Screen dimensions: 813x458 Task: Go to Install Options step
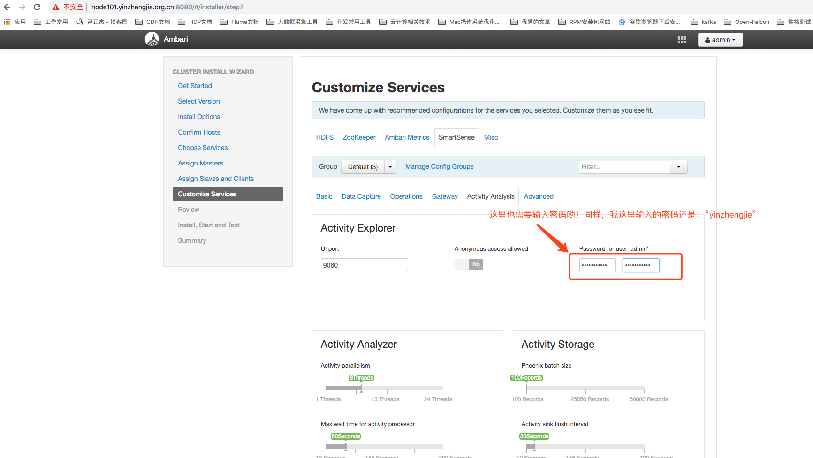(199, 117)
